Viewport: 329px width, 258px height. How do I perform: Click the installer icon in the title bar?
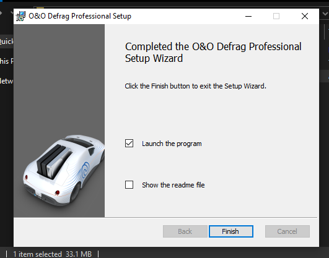[x=20, y=16]
